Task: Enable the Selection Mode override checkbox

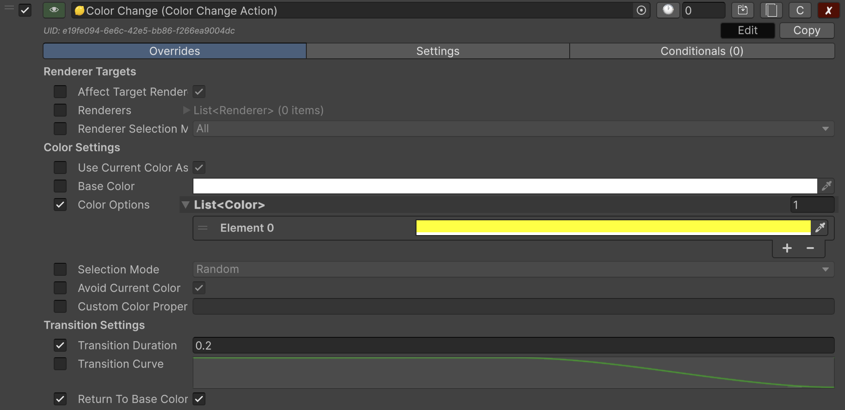Action: [x=60, y=269]
